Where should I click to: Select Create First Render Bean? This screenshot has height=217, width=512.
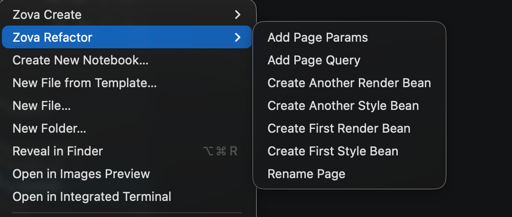339,128
